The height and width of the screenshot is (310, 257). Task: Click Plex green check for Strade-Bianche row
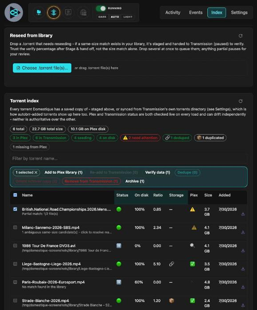click(192, 301)
